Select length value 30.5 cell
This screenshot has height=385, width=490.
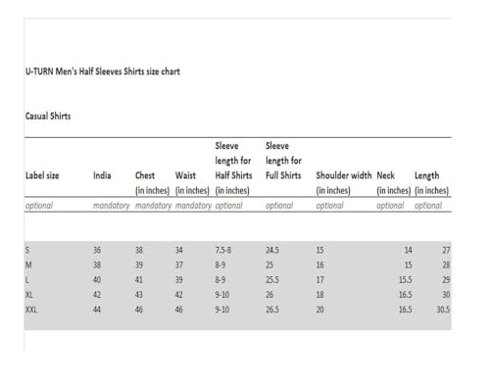tap(443, 310)
